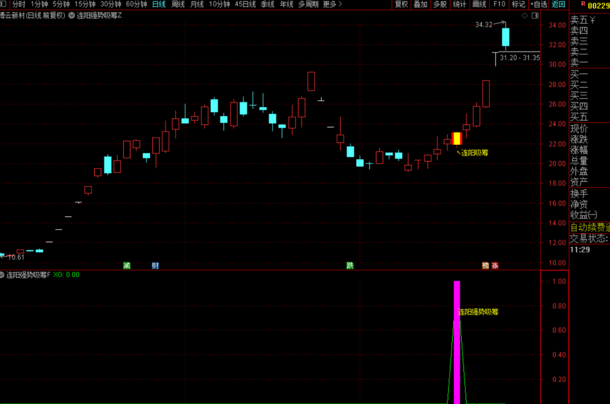
Task: Click the 叠加 overlay button
Action: click(421, 4)
